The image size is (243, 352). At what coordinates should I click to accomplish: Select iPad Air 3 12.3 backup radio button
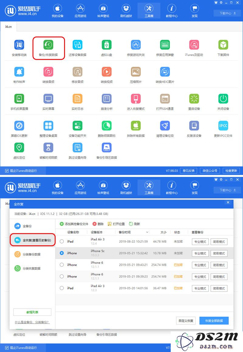[x=62, y=288]
